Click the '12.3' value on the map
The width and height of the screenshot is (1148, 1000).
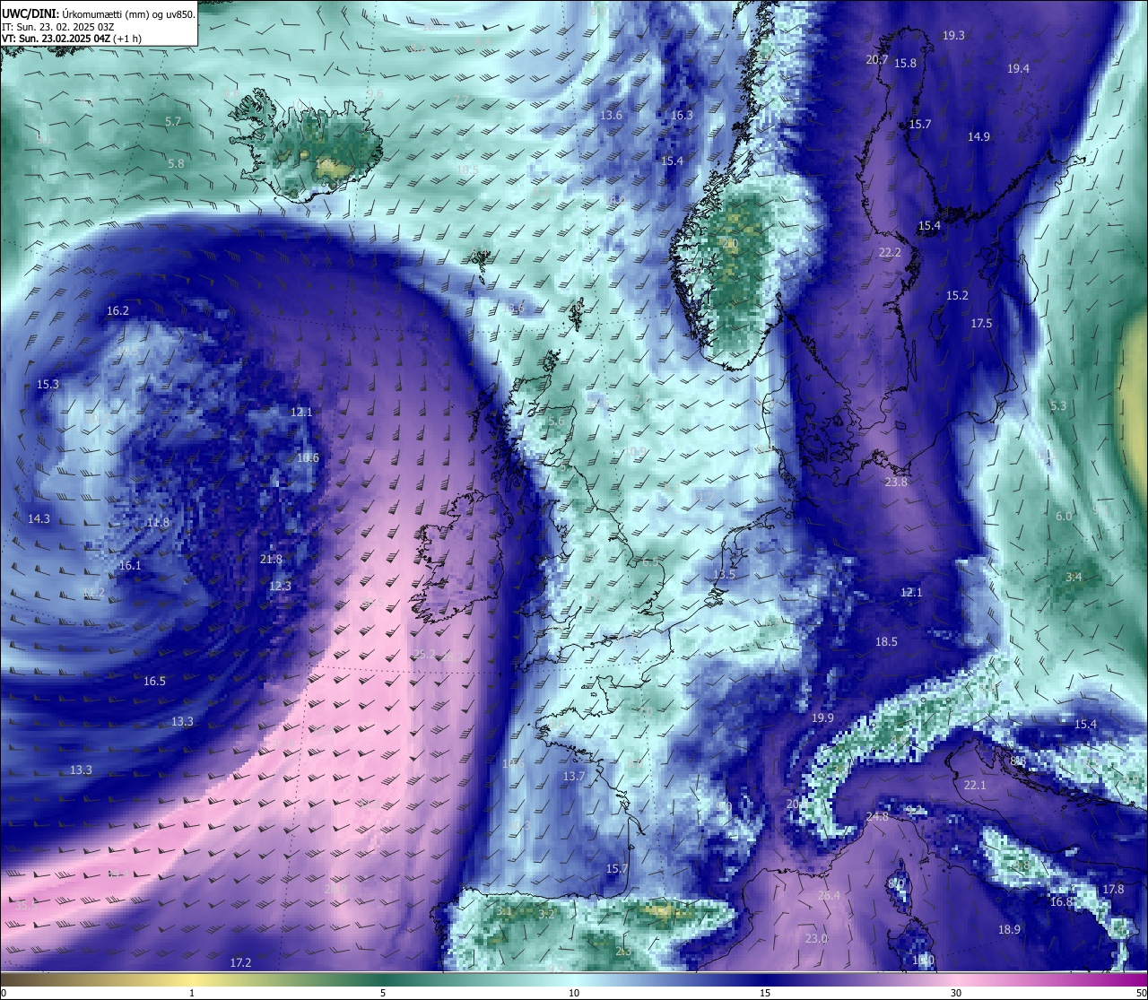coord(280,587)
